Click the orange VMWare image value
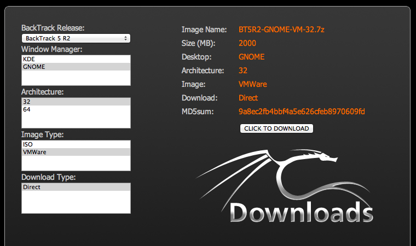Viewport: 416px width, 246px height. point(252,84)
